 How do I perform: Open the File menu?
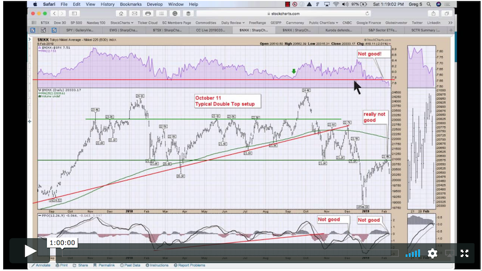64,4
